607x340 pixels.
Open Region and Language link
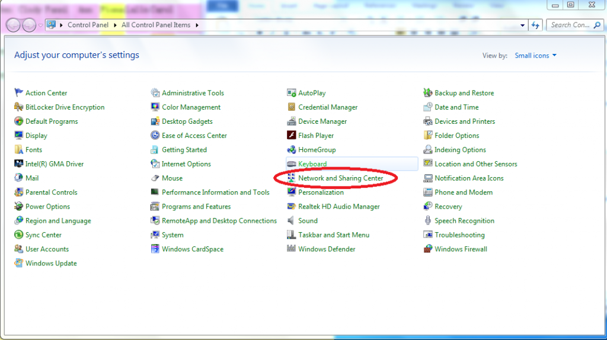(x=58, y=220)
